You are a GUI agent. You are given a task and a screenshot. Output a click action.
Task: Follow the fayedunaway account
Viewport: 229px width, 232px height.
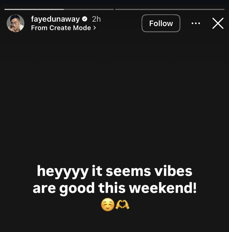[161, 23]
